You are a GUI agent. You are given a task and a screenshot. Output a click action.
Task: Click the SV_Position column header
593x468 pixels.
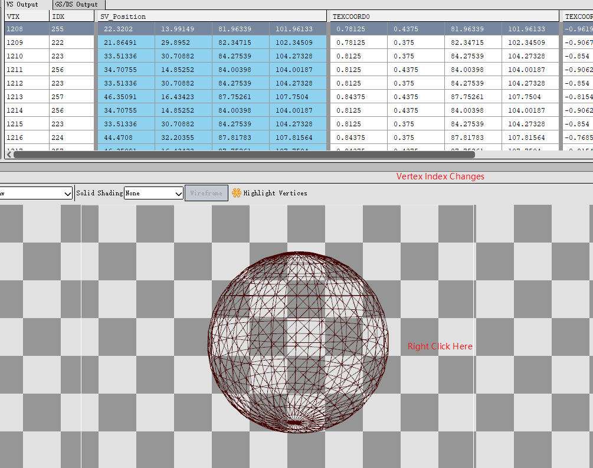(x=211, y=16)
